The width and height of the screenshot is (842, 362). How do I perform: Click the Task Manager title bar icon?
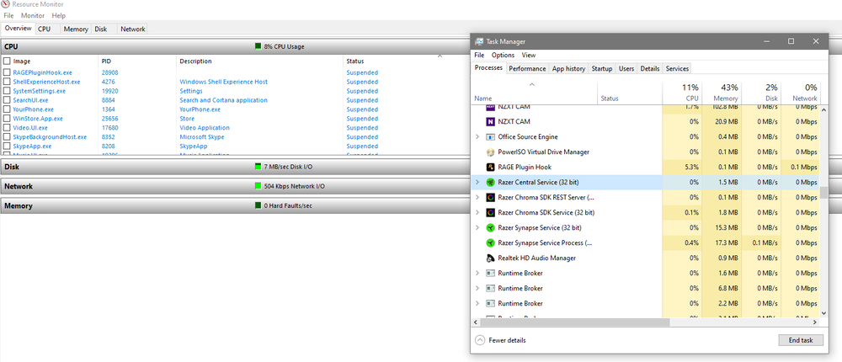(x=480, y=41)
